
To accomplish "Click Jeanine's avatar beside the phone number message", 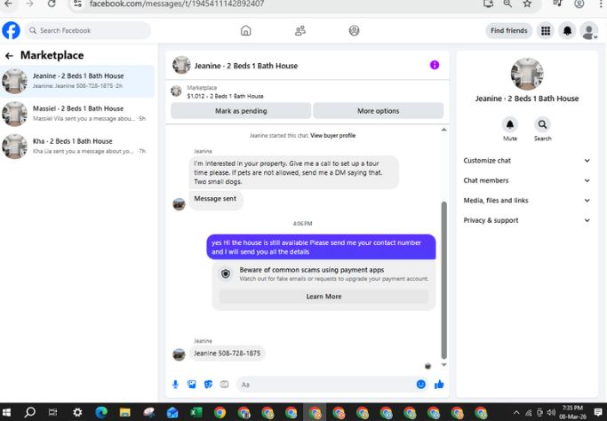I will [179, 354].
